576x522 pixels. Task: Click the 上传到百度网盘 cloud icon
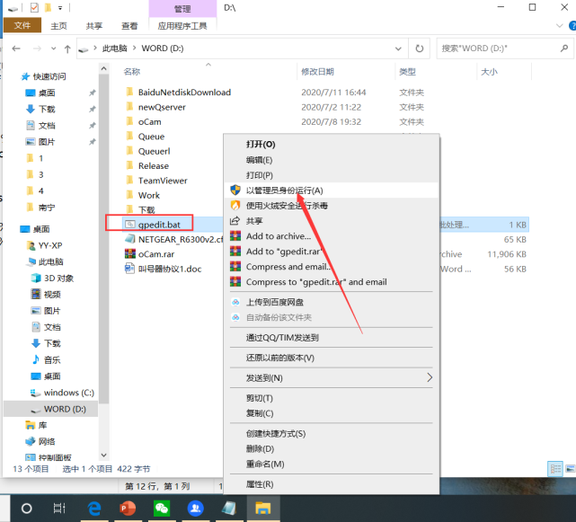coord(235,302)
